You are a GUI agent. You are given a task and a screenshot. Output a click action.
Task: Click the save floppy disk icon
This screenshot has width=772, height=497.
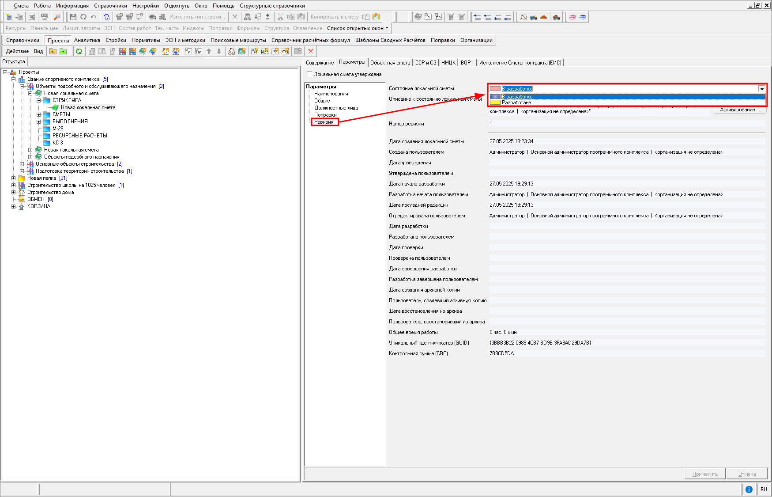coord(73,17)
